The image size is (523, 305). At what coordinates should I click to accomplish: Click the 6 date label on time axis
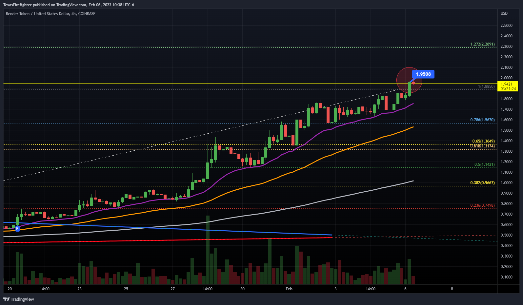point(405,289)
